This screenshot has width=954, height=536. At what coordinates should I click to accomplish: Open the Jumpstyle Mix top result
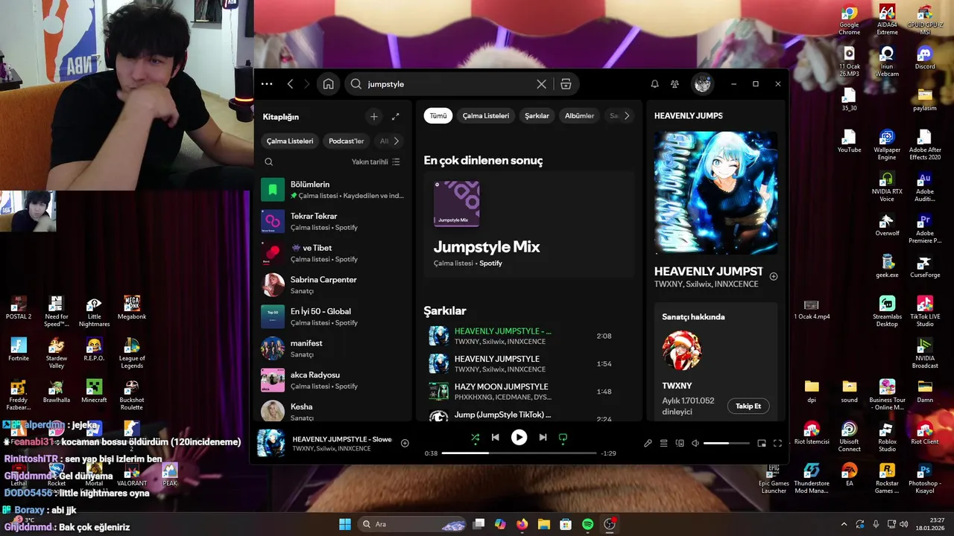coord(528,226)
